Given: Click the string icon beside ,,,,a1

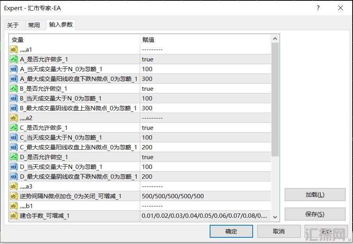Looking at the screenshot, I should (x=14, y=50).
